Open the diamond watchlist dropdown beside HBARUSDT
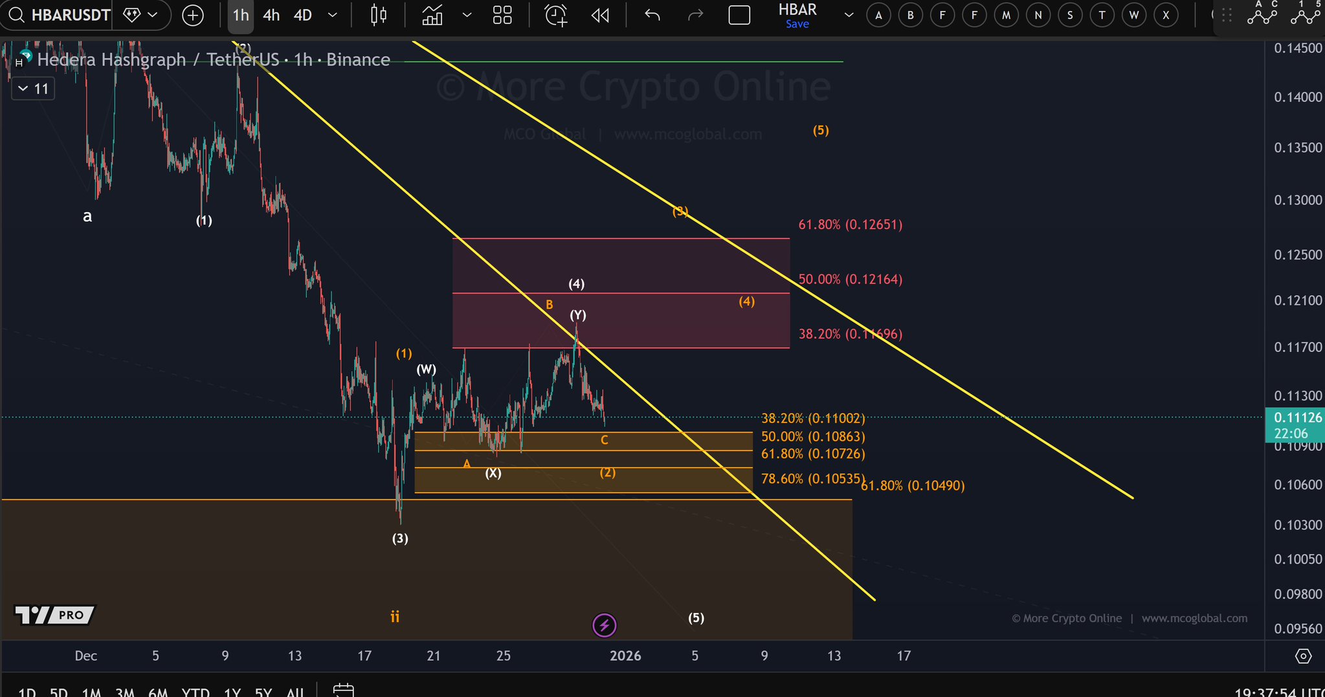The image size is (1325, 697). tap(140, 15)
